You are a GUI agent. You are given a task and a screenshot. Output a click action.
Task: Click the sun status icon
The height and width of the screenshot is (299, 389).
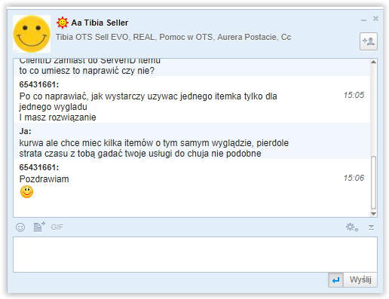[x=63, y=23]
